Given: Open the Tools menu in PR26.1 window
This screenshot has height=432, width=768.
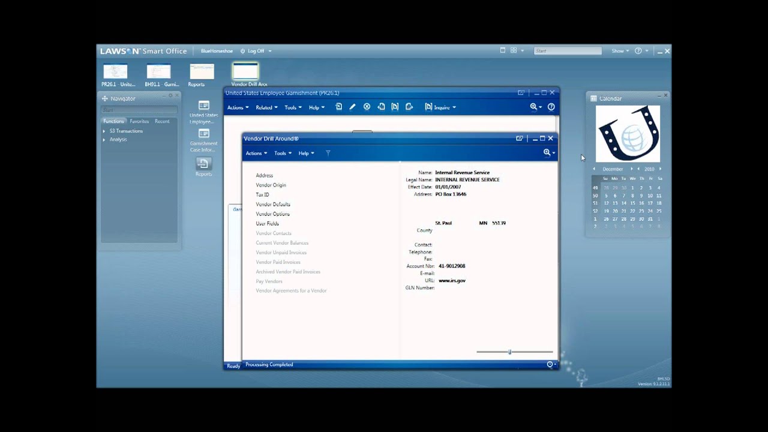Looking at the screenshot, I should (x=293, y=107).
